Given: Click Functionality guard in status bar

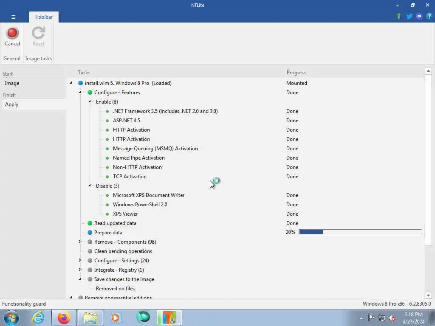Looking at the screenshot, I should tap(24, 304).
